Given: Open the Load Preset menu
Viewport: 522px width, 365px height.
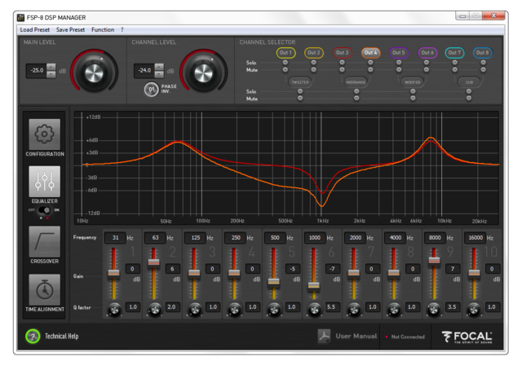Looking at the screenshot, I should [35, 29].
